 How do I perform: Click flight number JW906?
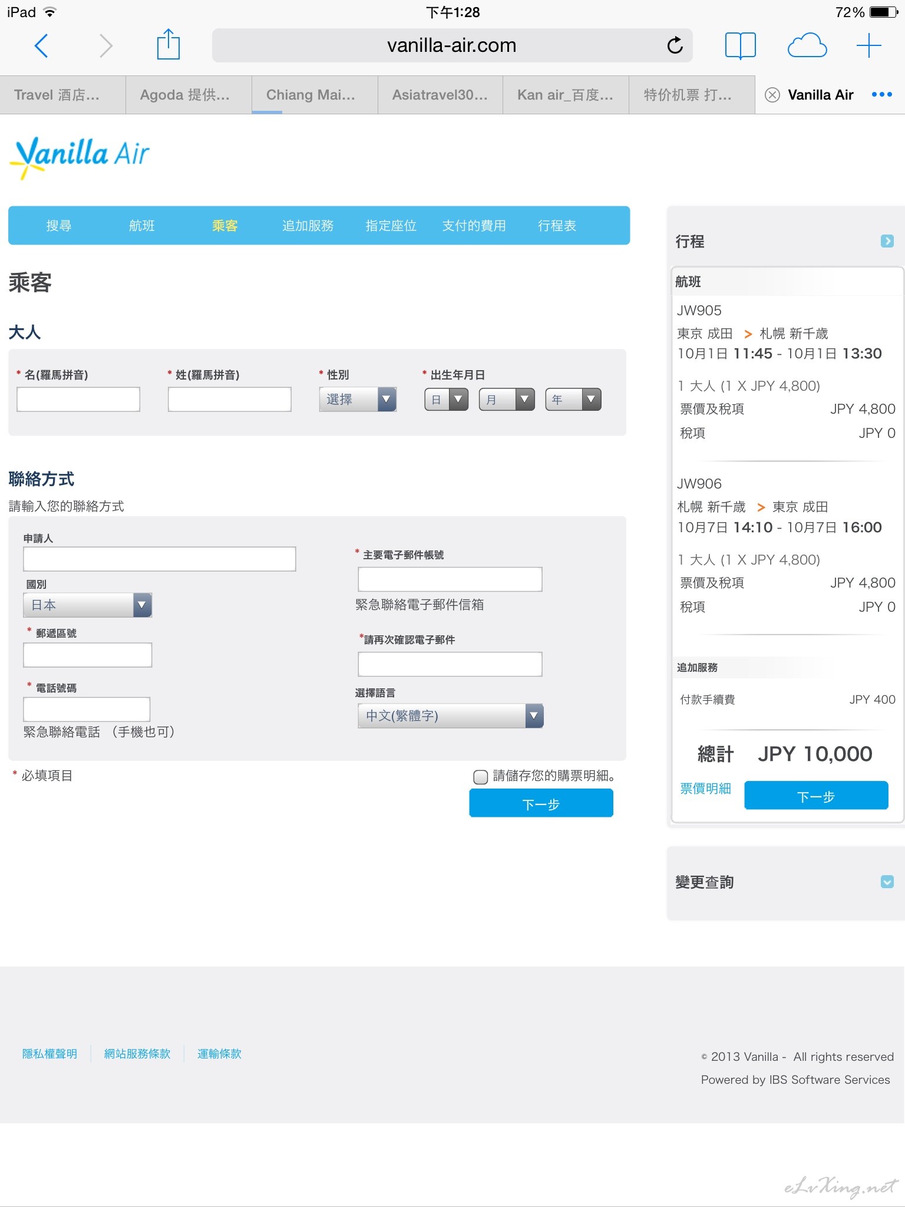[x=699, y=484]
